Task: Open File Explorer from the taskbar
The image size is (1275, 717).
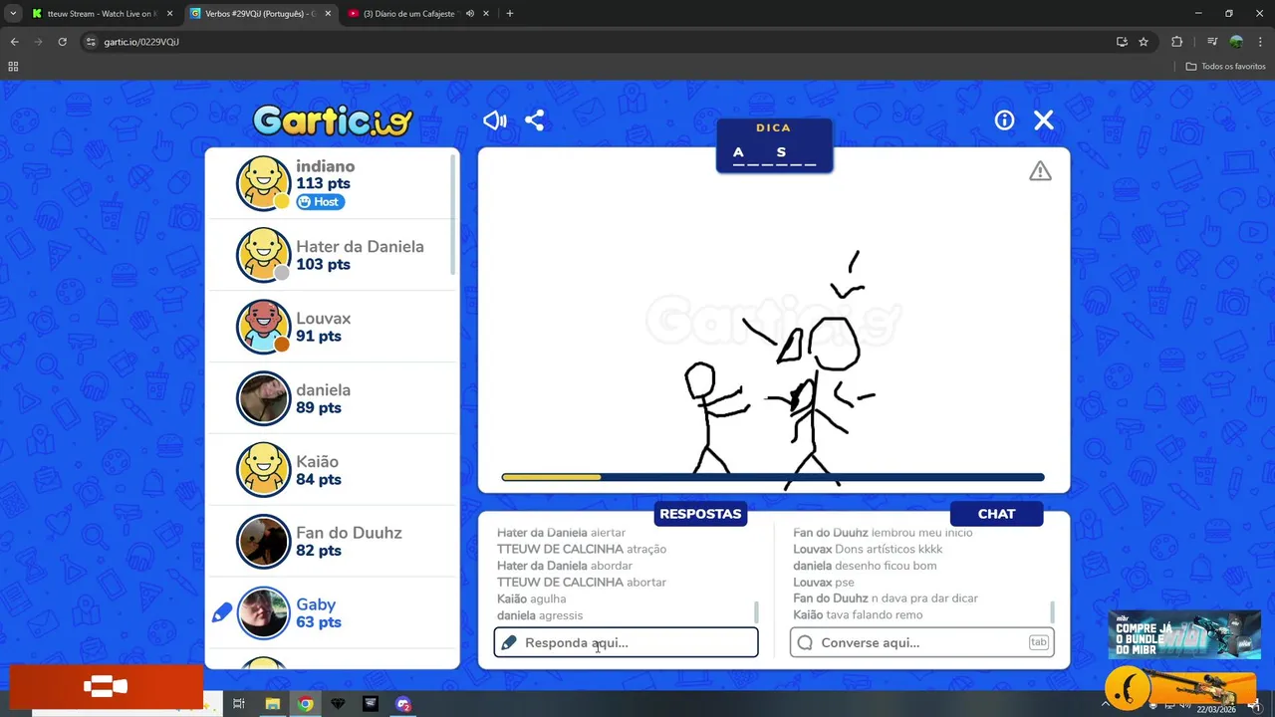Action: 272,704
